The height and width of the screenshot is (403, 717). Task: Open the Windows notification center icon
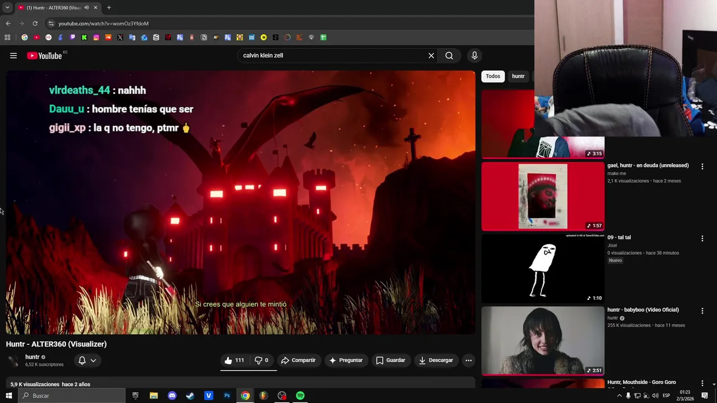point(705,396)
